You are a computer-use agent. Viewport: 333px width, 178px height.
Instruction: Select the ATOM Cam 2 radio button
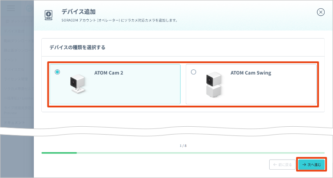(x=58, y=72)
